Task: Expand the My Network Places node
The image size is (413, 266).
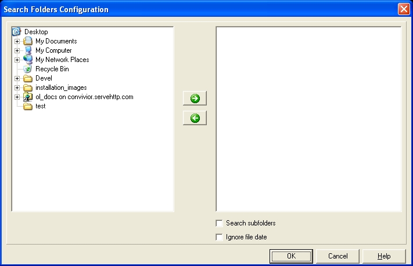Action: tap(17, 60)
